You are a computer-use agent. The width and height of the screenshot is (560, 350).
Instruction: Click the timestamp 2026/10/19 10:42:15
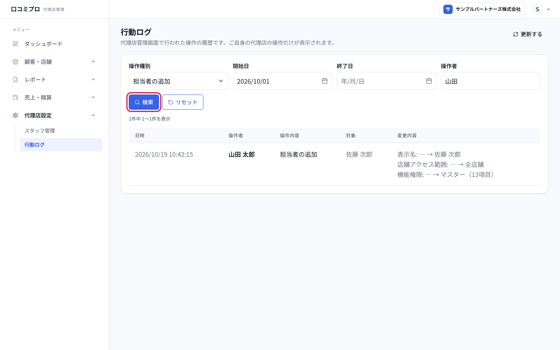pyautogui.click(x=164, y=154)
